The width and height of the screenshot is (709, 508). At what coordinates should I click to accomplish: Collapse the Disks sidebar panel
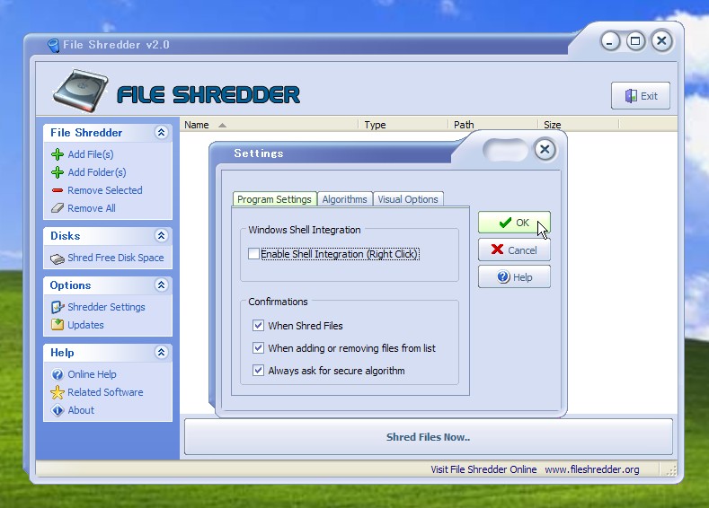coord(162,236)
